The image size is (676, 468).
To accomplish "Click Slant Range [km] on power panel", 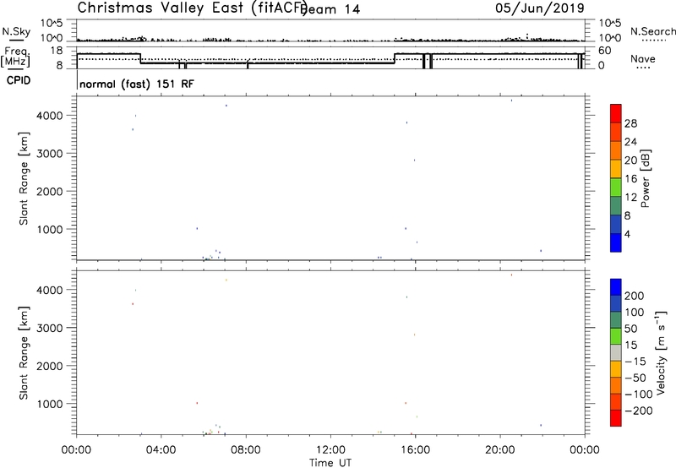I will [24, 178].
